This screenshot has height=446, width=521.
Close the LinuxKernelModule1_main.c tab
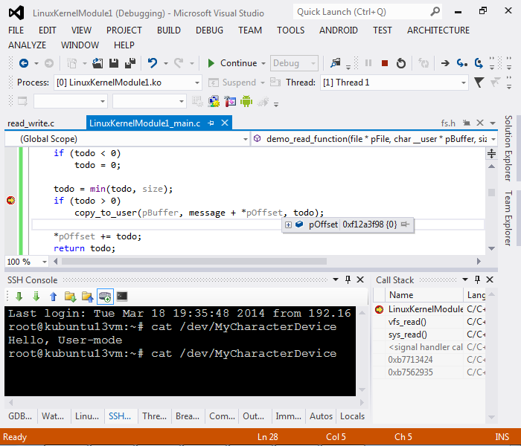click(x=225, y=123)
